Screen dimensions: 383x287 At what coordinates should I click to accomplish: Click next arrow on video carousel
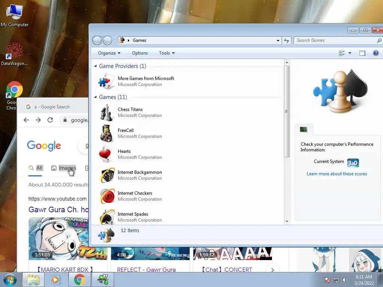click(x=272, y=269)
